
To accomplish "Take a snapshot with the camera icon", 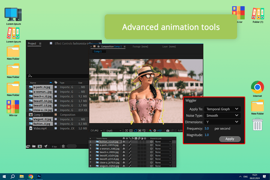I will point(168,130).
